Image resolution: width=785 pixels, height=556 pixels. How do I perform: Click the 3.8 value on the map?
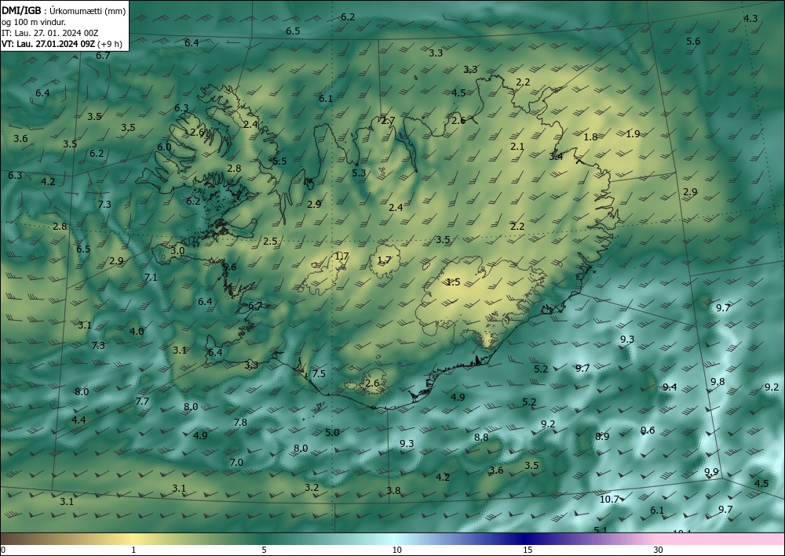click(x=393, y=490)
